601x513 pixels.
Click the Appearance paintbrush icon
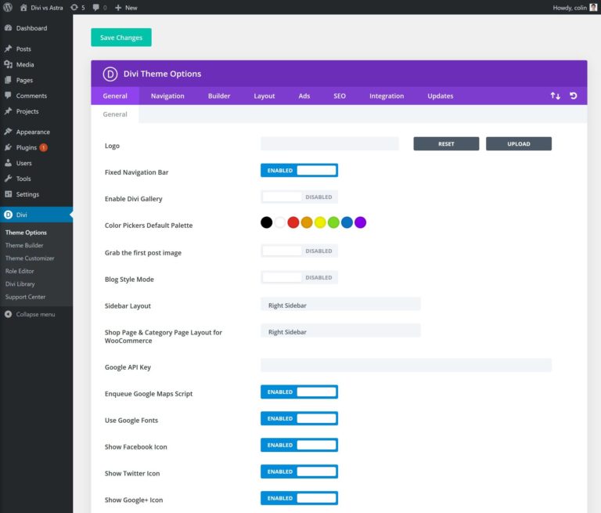(x=8, y=132)
